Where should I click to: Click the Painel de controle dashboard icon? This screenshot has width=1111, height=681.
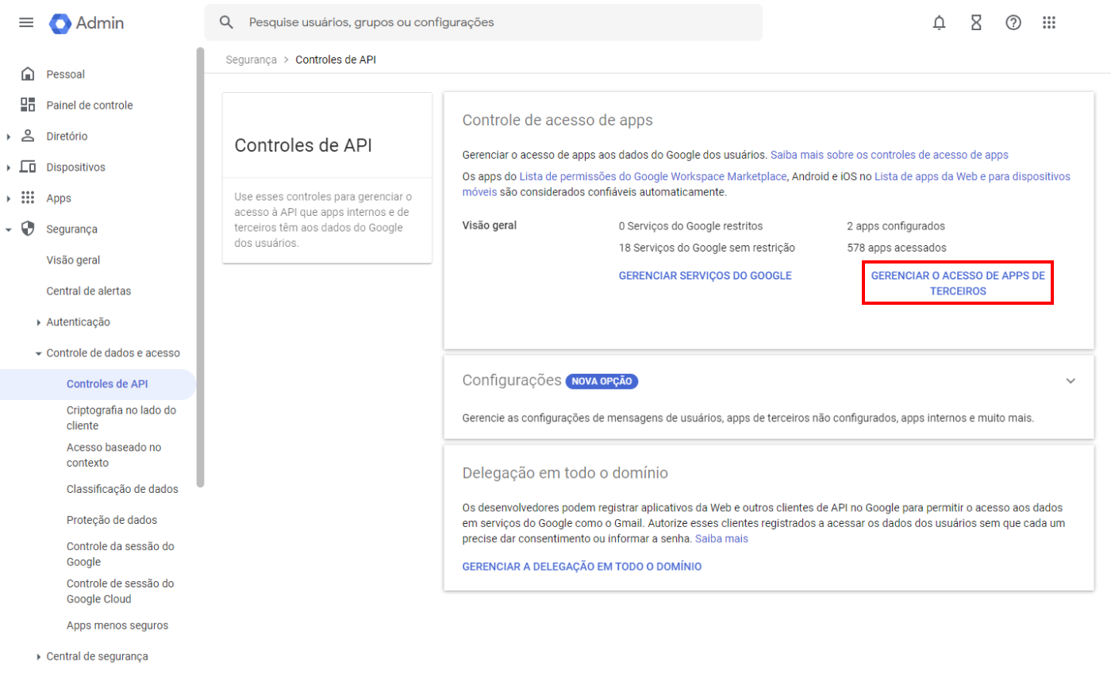(28, 105)
